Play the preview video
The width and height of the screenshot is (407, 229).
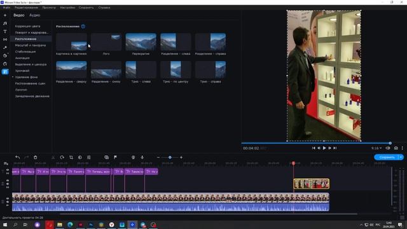tap(324, 148)
